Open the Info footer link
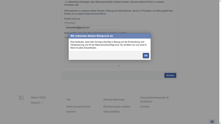 68,100
